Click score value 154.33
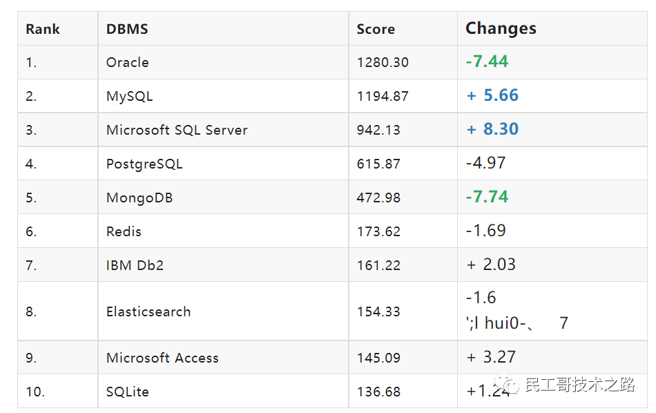656x413 pixels. coord(378,311)
